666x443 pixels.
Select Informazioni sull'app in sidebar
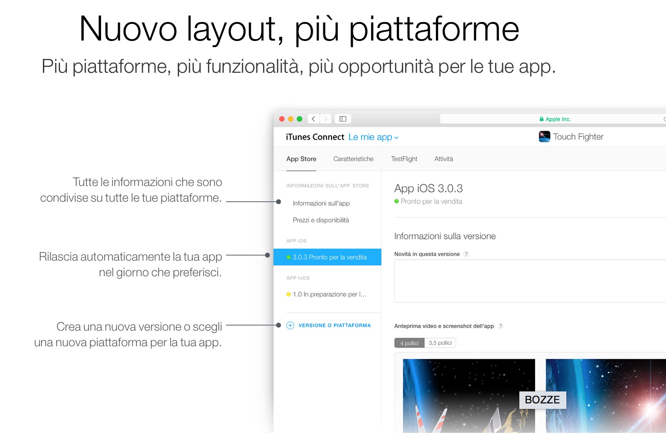321,204
